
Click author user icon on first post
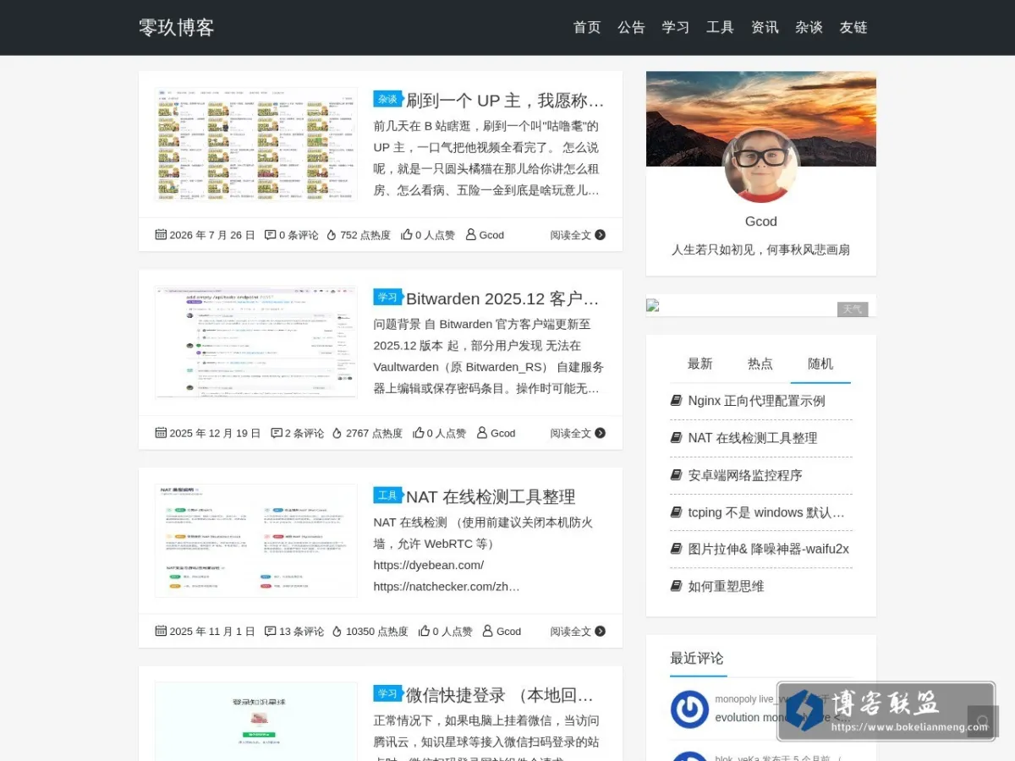pyautogui.click(x=471, y=235)
